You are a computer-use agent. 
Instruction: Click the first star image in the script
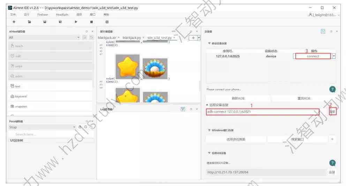(128, 66)
